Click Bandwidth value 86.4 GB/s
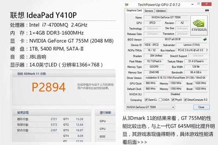The height and width of the screenshot is (145, 218). pos(196,72)
